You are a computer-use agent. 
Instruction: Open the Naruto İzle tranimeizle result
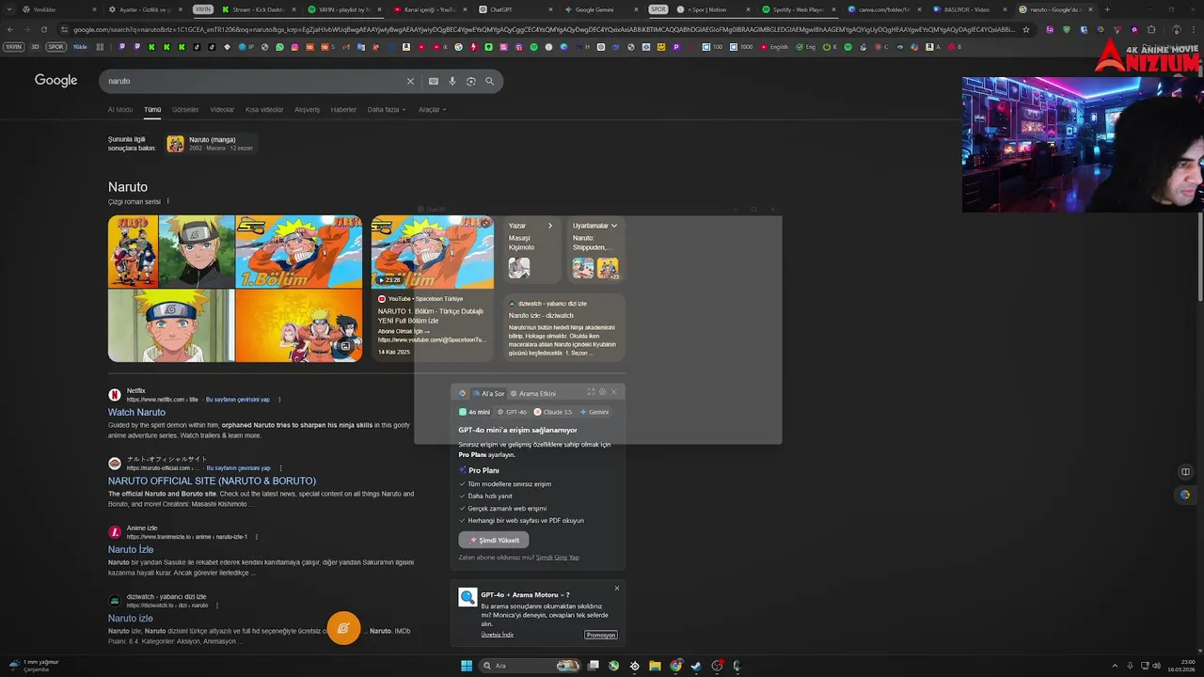coord(131,549)
